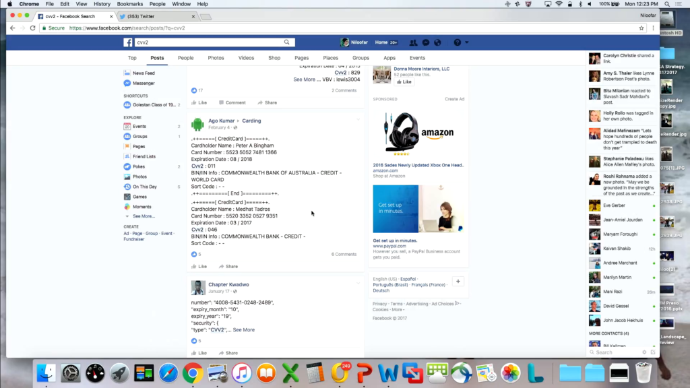Click Fundraiser under Create
Screen dimensions: 690x388
coord(134,239)
